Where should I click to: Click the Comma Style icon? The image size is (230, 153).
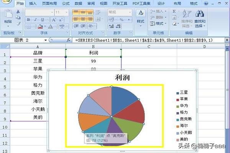[129, 20]
